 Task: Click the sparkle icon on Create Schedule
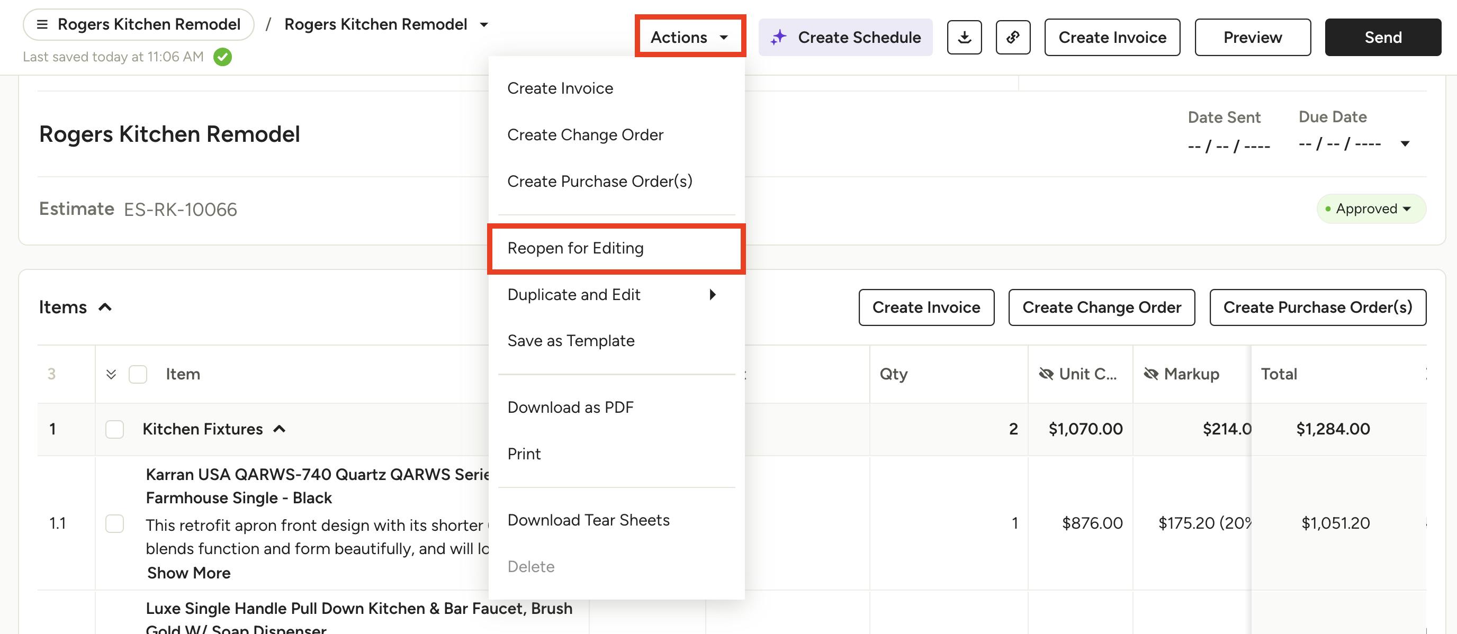(x=779, y=38)
